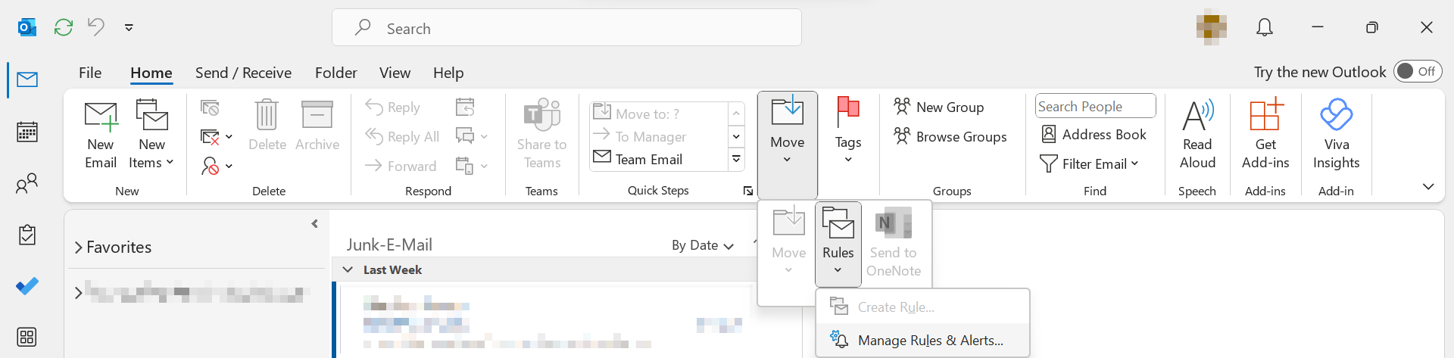Click the Undo arrow in title bar

pos(95,27)
